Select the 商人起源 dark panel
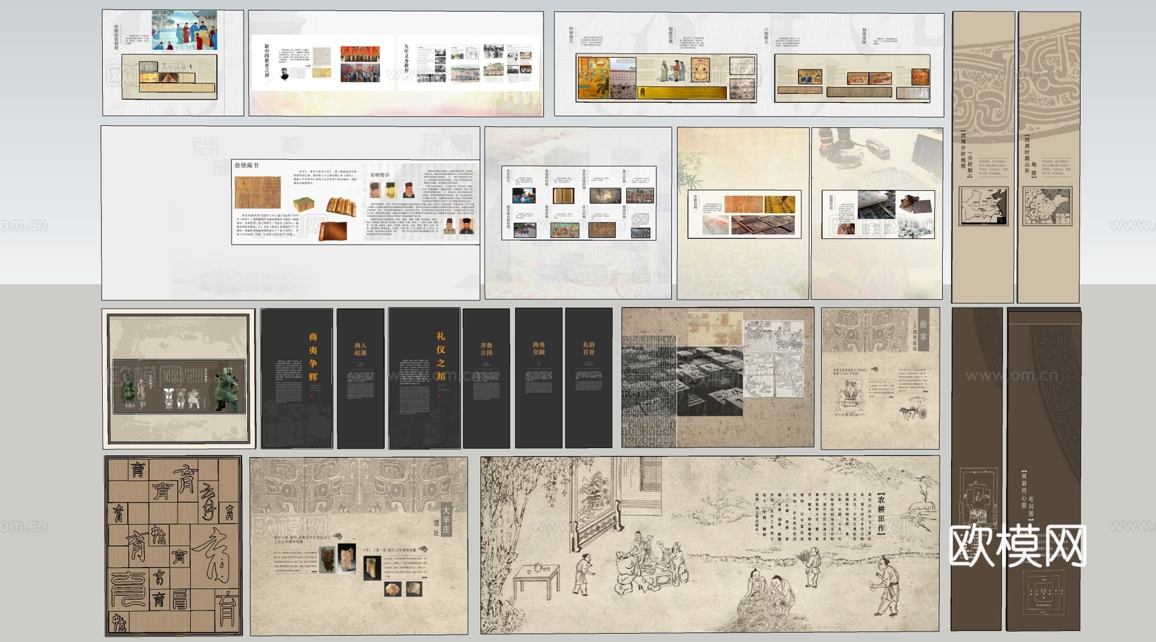The height and width of the screenshot is (642, 1156). click(360, 378)
